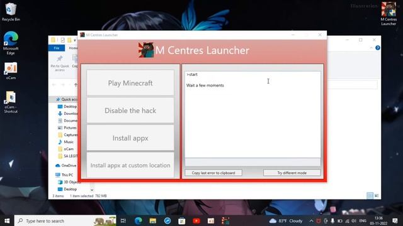
Task: Open the oCam app on the taskbar
Action: click(x=211, y=220)
